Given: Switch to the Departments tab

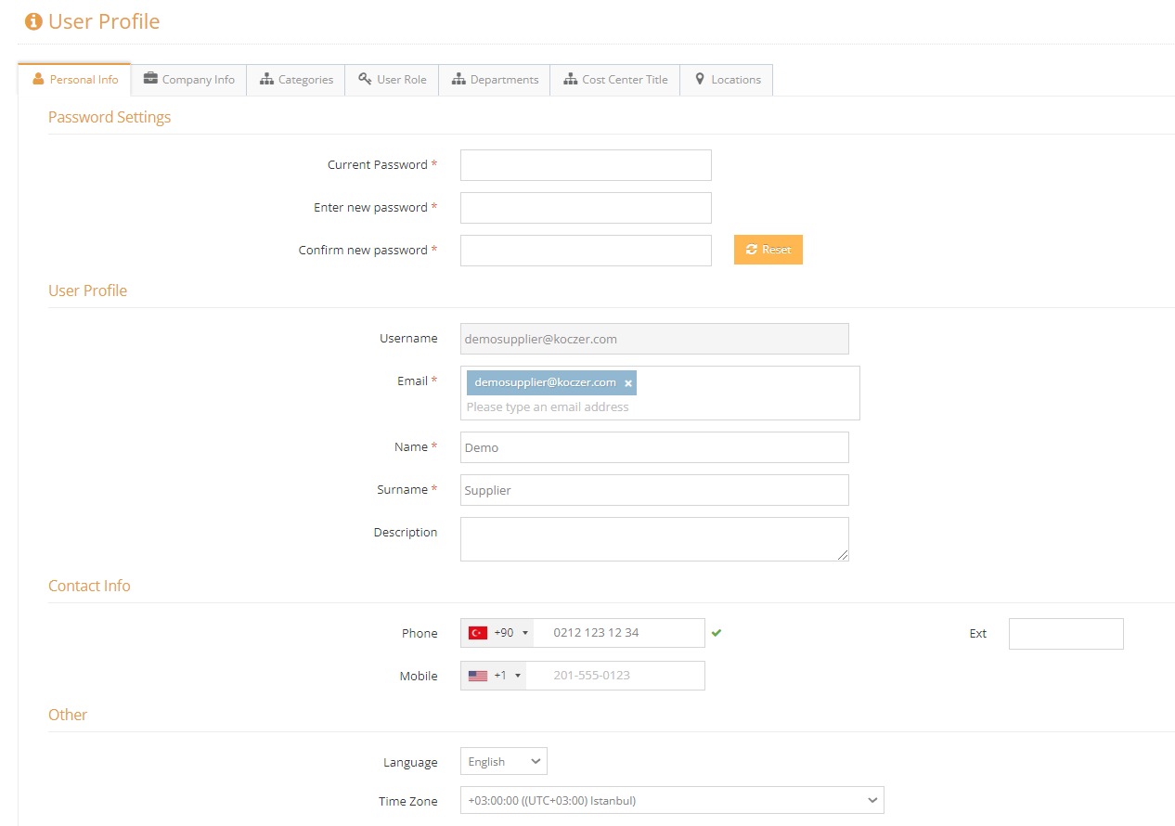Looking at the screenshot, I should [x=495, y=80].
